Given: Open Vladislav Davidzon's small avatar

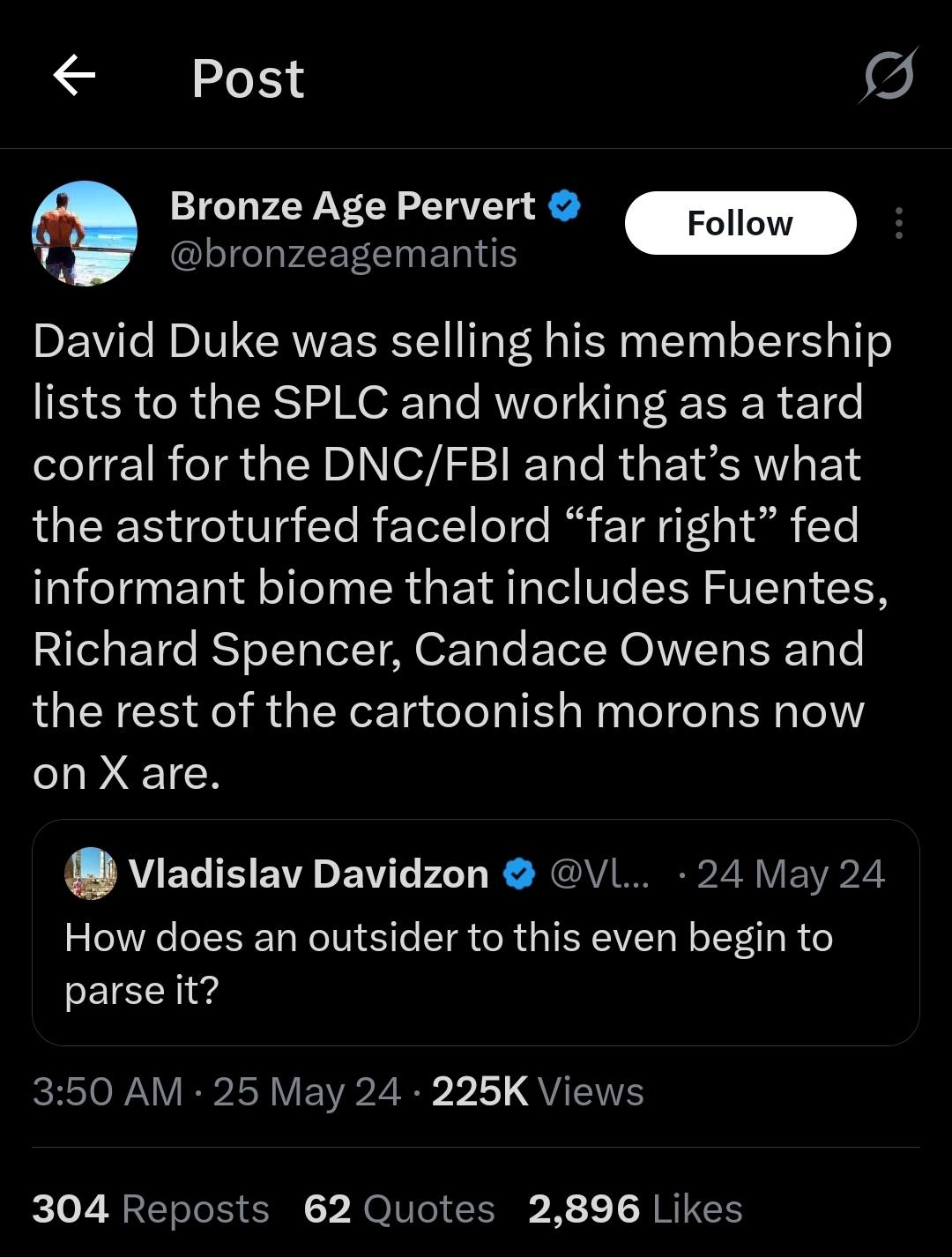Looking at the screenshot, I should [x=90, y=874].
